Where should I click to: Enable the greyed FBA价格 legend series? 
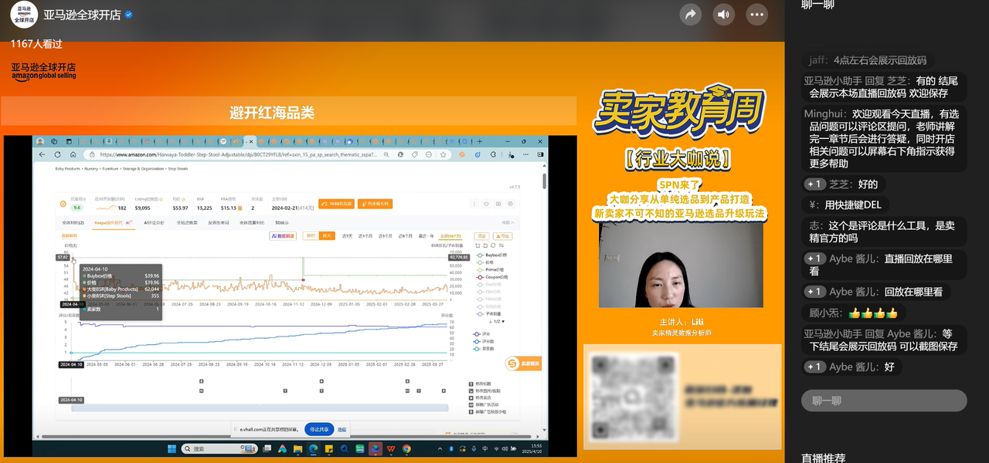489,291
